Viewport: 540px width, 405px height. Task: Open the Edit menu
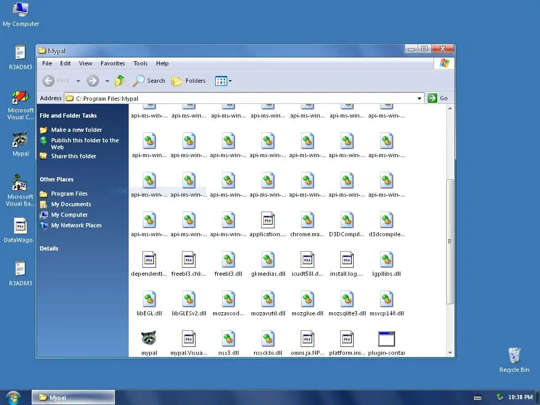click(x=65, y=63)
